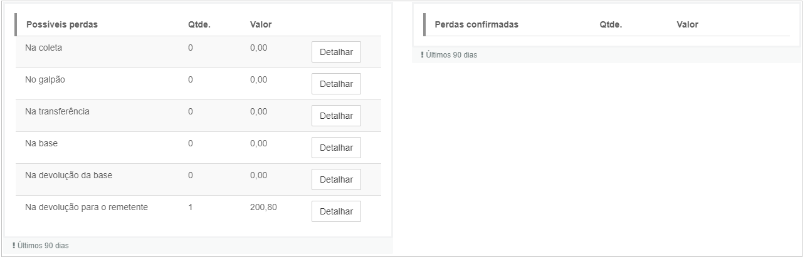805x262 pixels.
Task: Click Detalhar in Na transferência row
Action: pyautogui.click(x=336, y=116)
